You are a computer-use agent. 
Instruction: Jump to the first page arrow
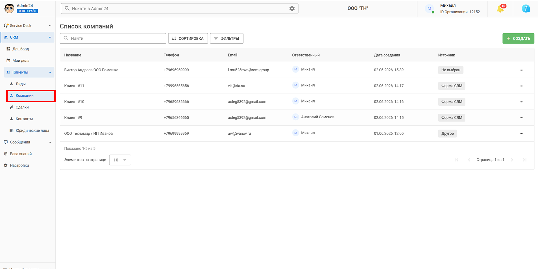pyautogui.click(x=456, y=160)
